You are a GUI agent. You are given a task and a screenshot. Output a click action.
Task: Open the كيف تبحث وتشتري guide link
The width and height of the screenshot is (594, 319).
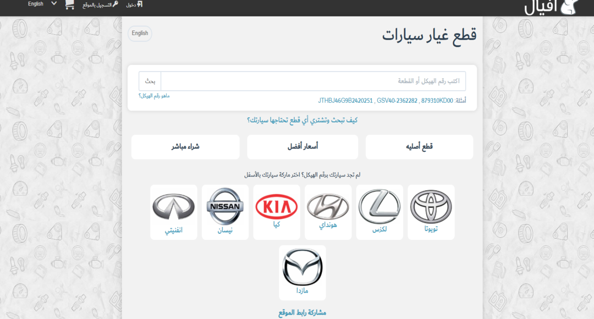(302, 120)
